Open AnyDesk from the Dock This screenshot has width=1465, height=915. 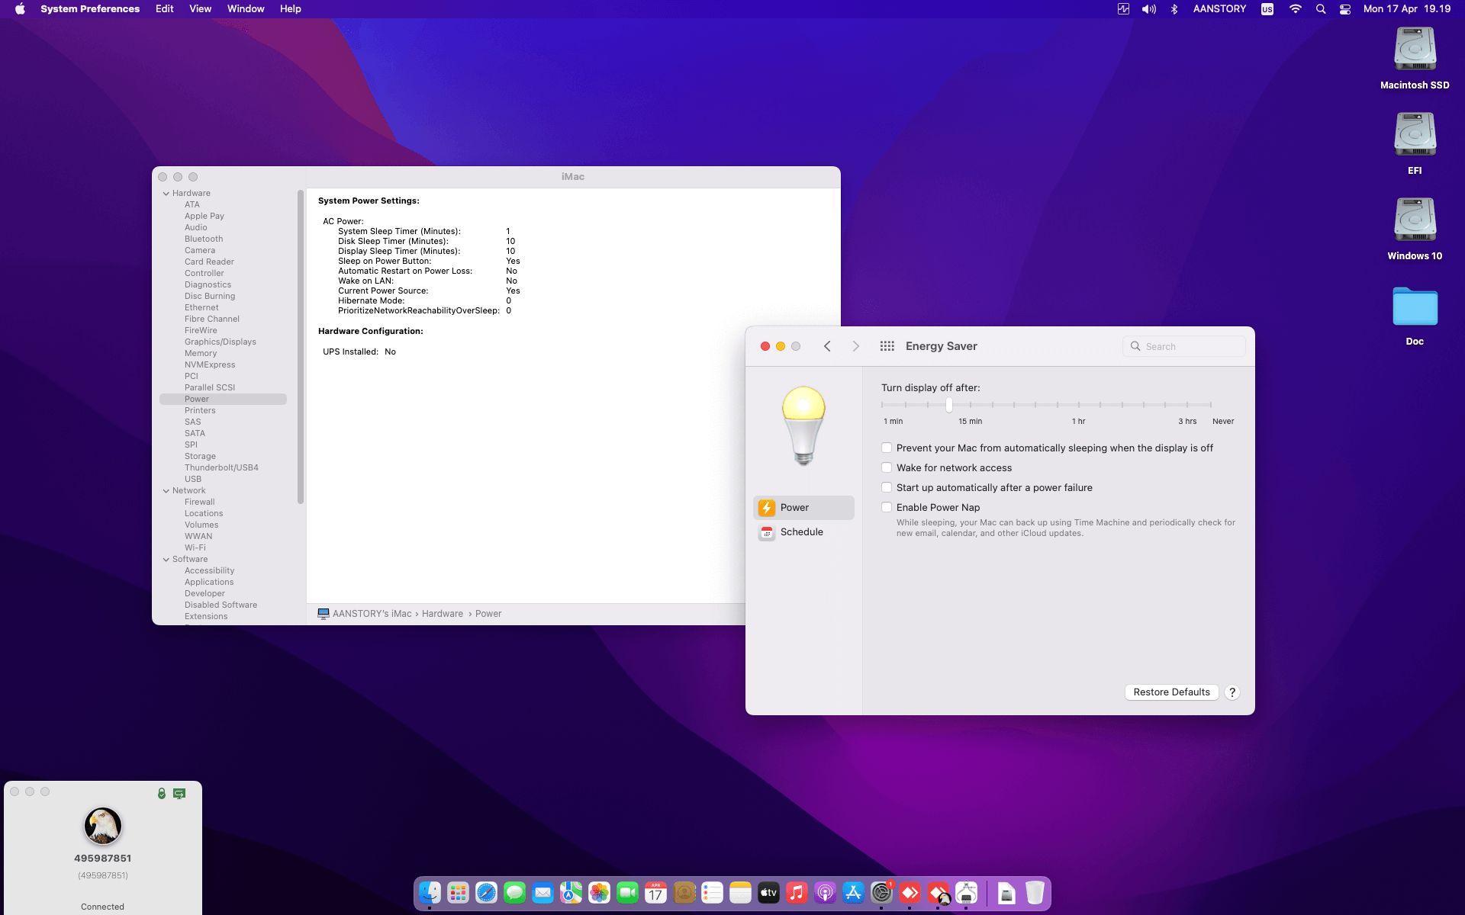pyautogui.click(x=910, y=892)
